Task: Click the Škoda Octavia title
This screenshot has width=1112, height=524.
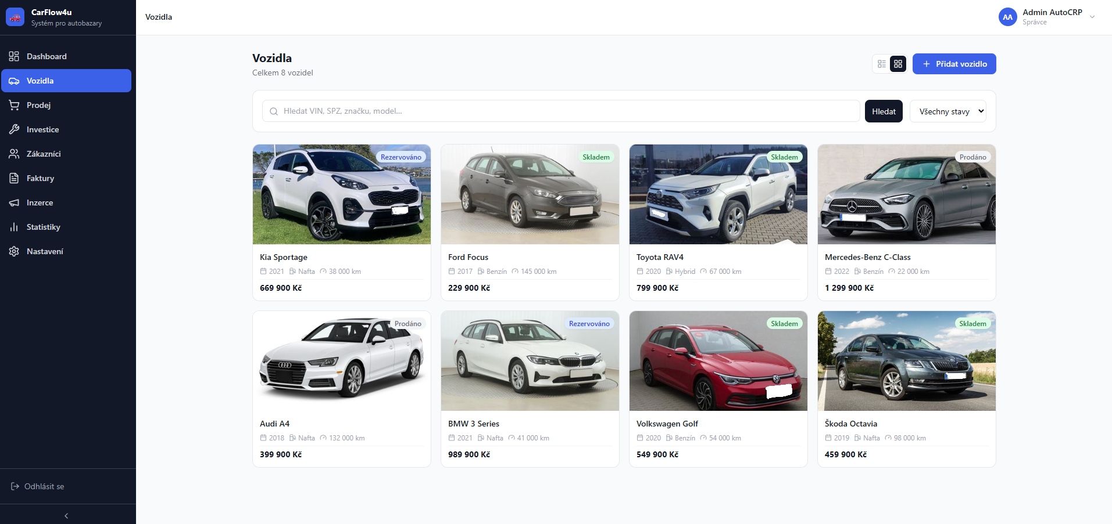Action: (x=851, y=424)
